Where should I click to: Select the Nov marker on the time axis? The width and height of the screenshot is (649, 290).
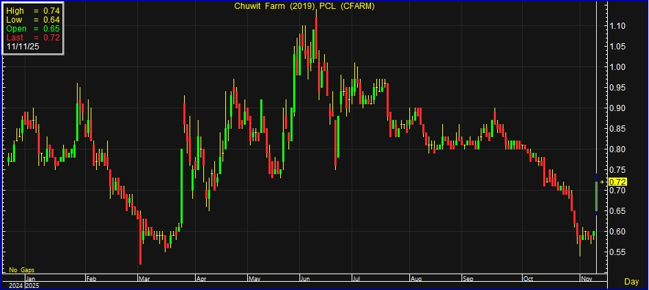(x=584, y=279)
